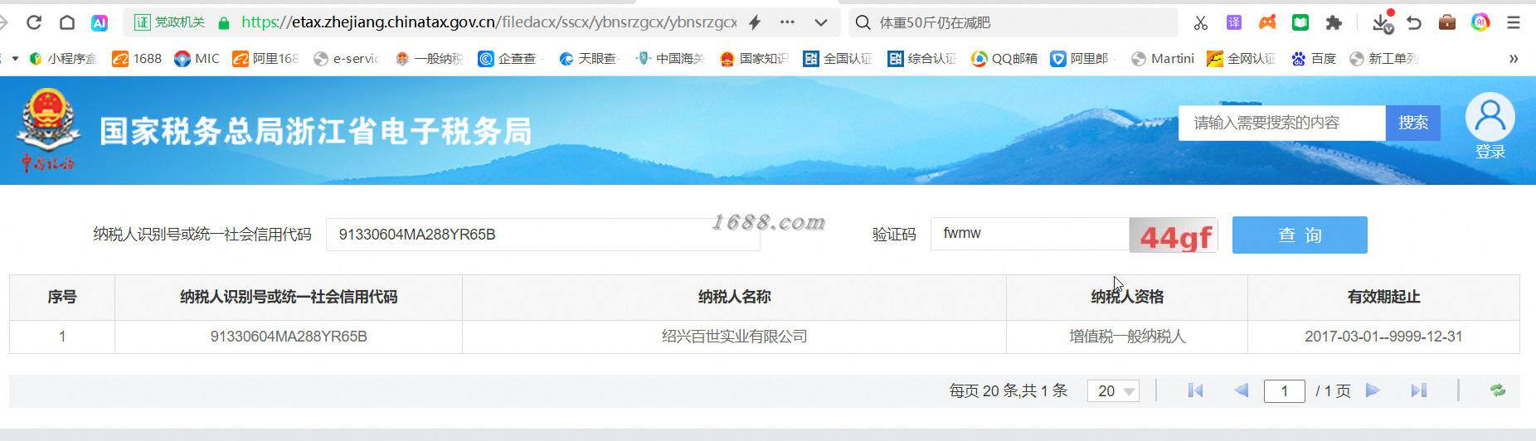This screenshot has height=441, width=1536.
Task: Click the 查询 query button
Action: point(1300,235)
